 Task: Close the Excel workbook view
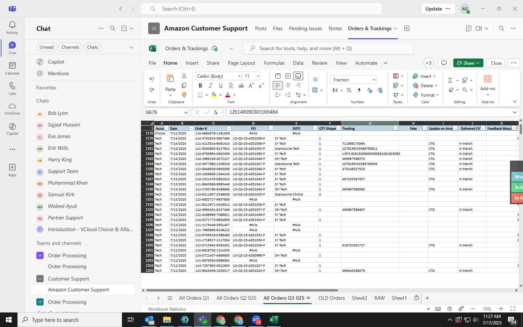[496, 63]
